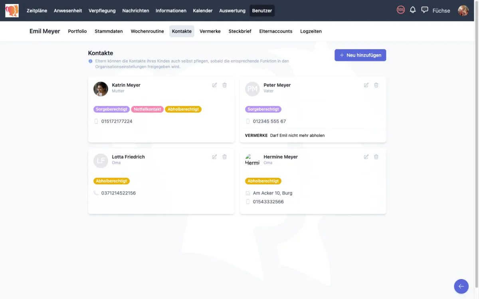The width and height of the screenshot is (479, 299).
Task: Edit Lotta Friedrich contact
Action: click(214, 157)
